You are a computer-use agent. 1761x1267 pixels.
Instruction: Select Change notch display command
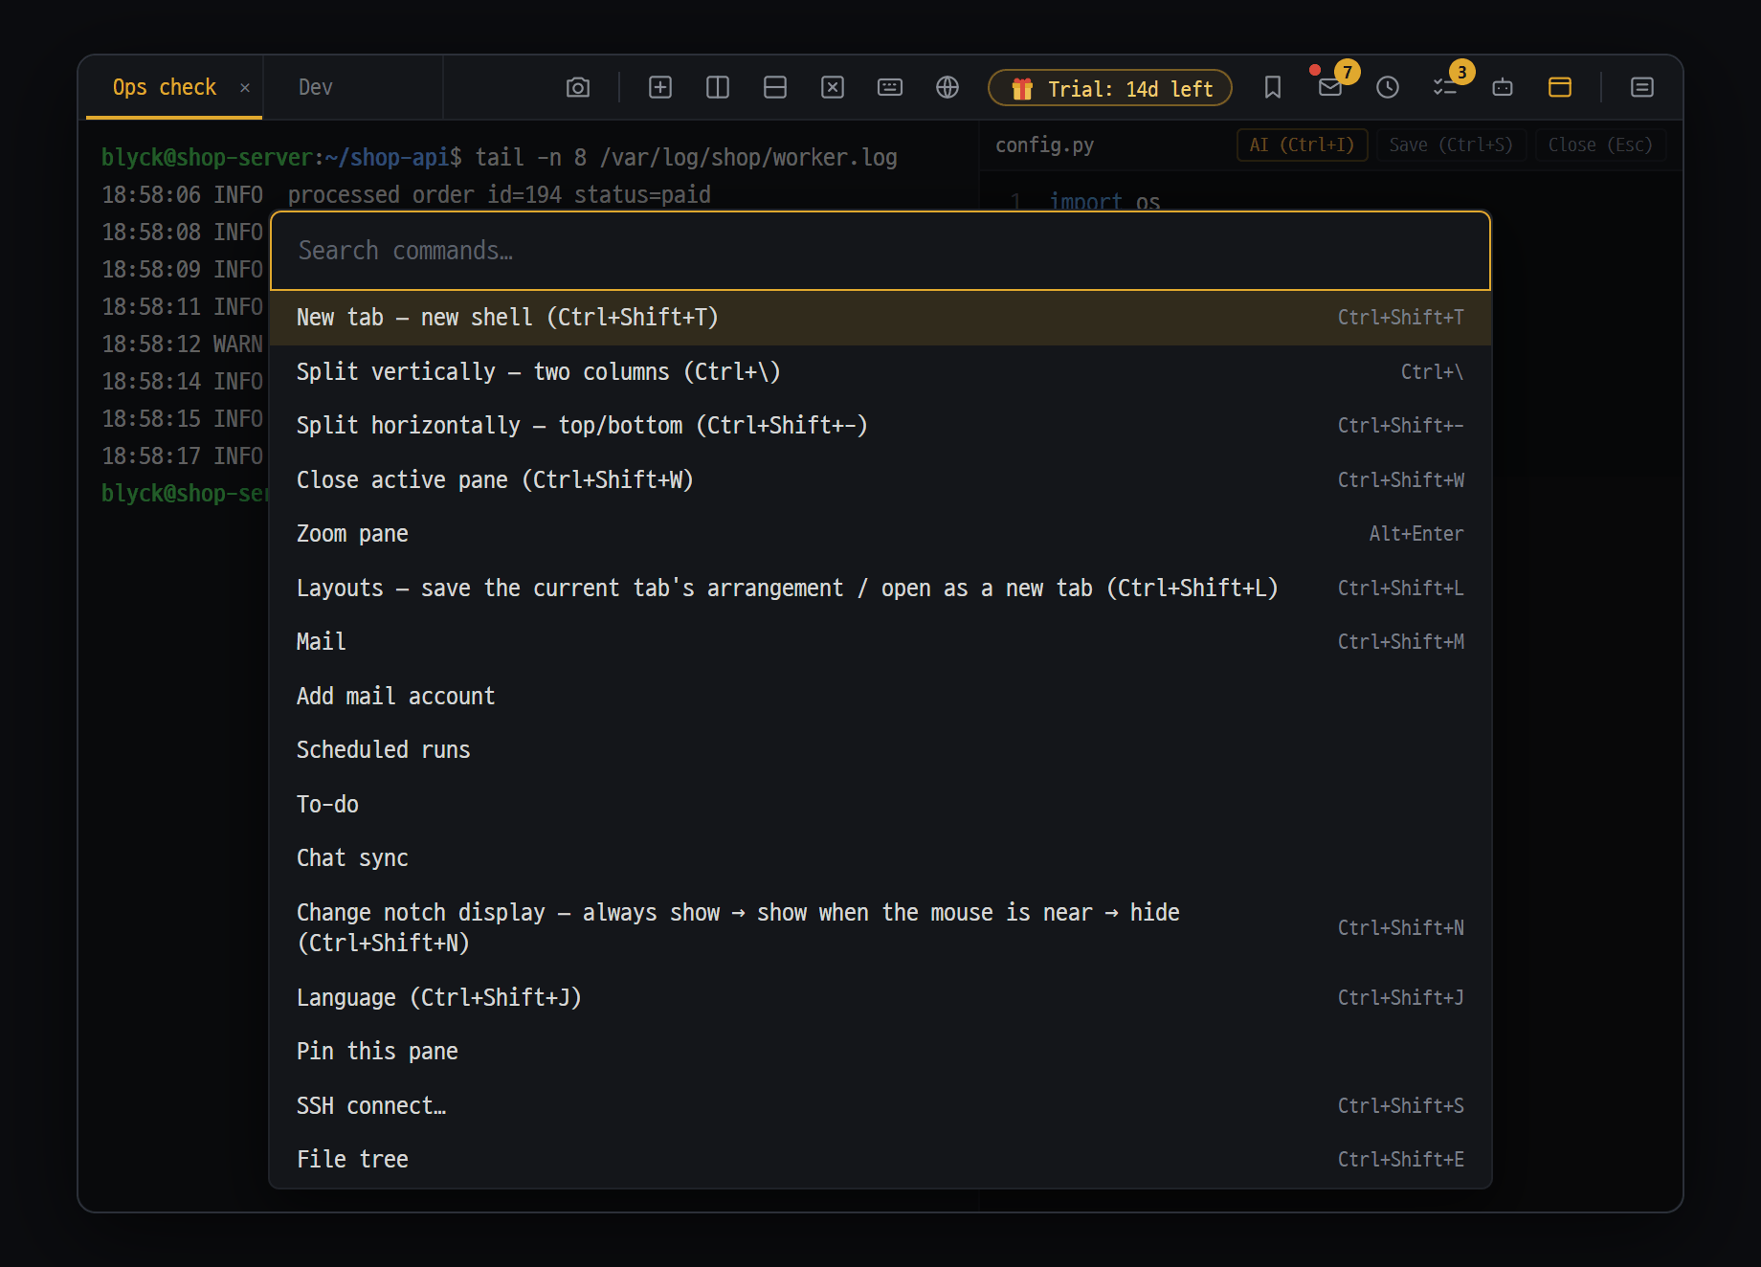(x=880, y=928)
